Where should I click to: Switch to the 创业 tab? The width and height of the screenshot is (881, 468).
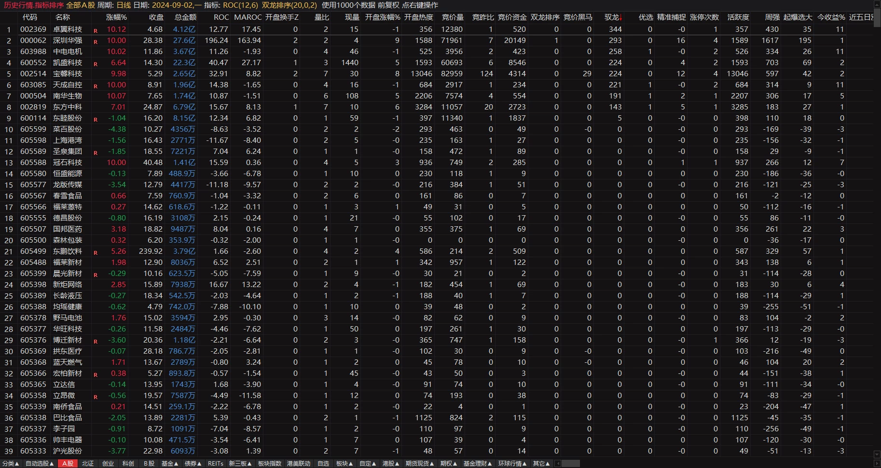108,464
